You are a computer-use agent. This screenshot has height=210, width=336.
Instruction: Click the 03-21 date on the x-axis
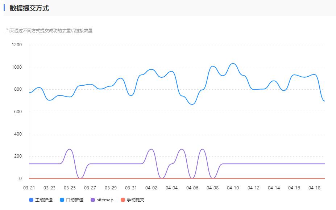coord(29,188)
